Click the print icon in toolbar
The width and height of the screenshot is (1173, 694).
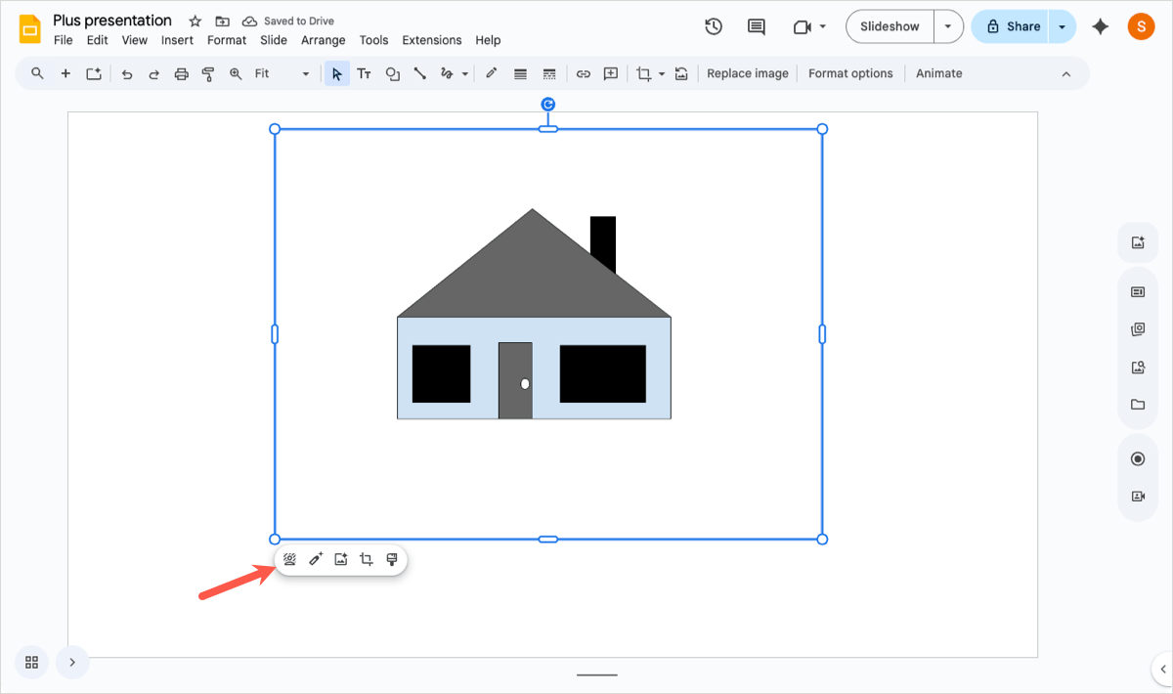click(x=181, y=73)
